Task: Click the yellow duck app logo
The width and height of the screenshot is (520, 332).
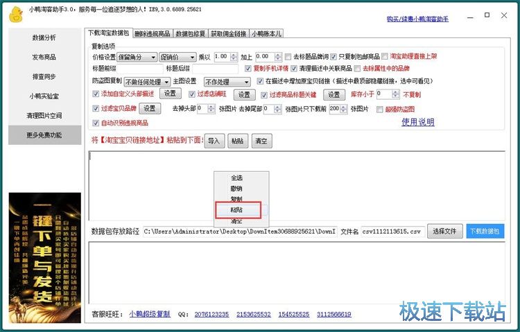Action: (15, 15)
